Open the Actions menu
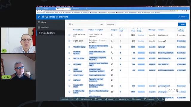The height and width of the screenshot is (107, 191). (111, 24)
